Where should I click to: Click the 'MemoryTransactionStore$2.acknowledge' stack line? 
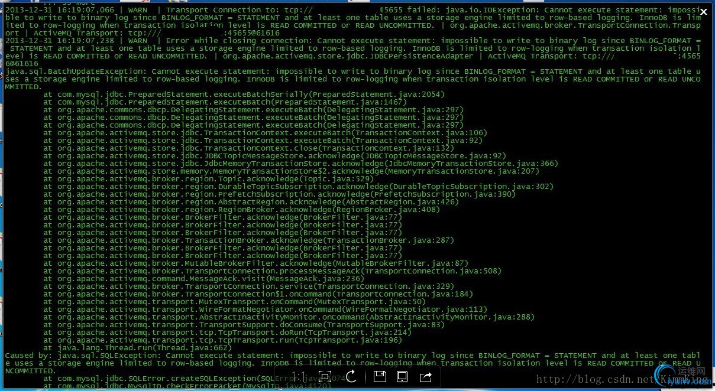click(x=291, y=171)
